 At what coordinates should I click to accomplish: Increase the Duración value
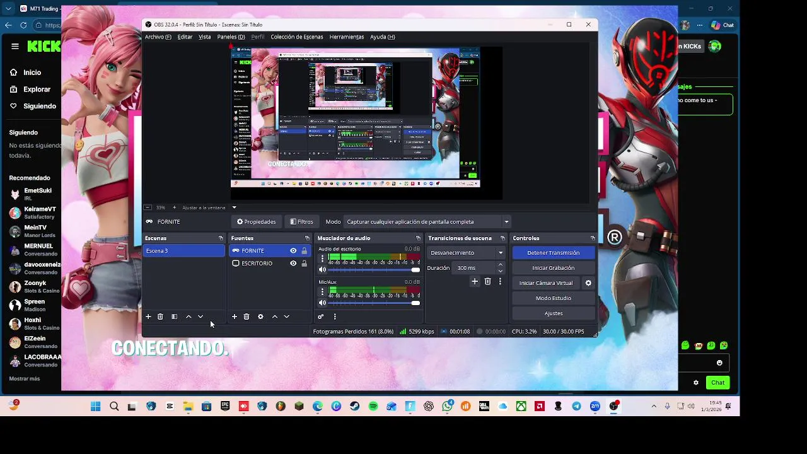coord(501,265)
